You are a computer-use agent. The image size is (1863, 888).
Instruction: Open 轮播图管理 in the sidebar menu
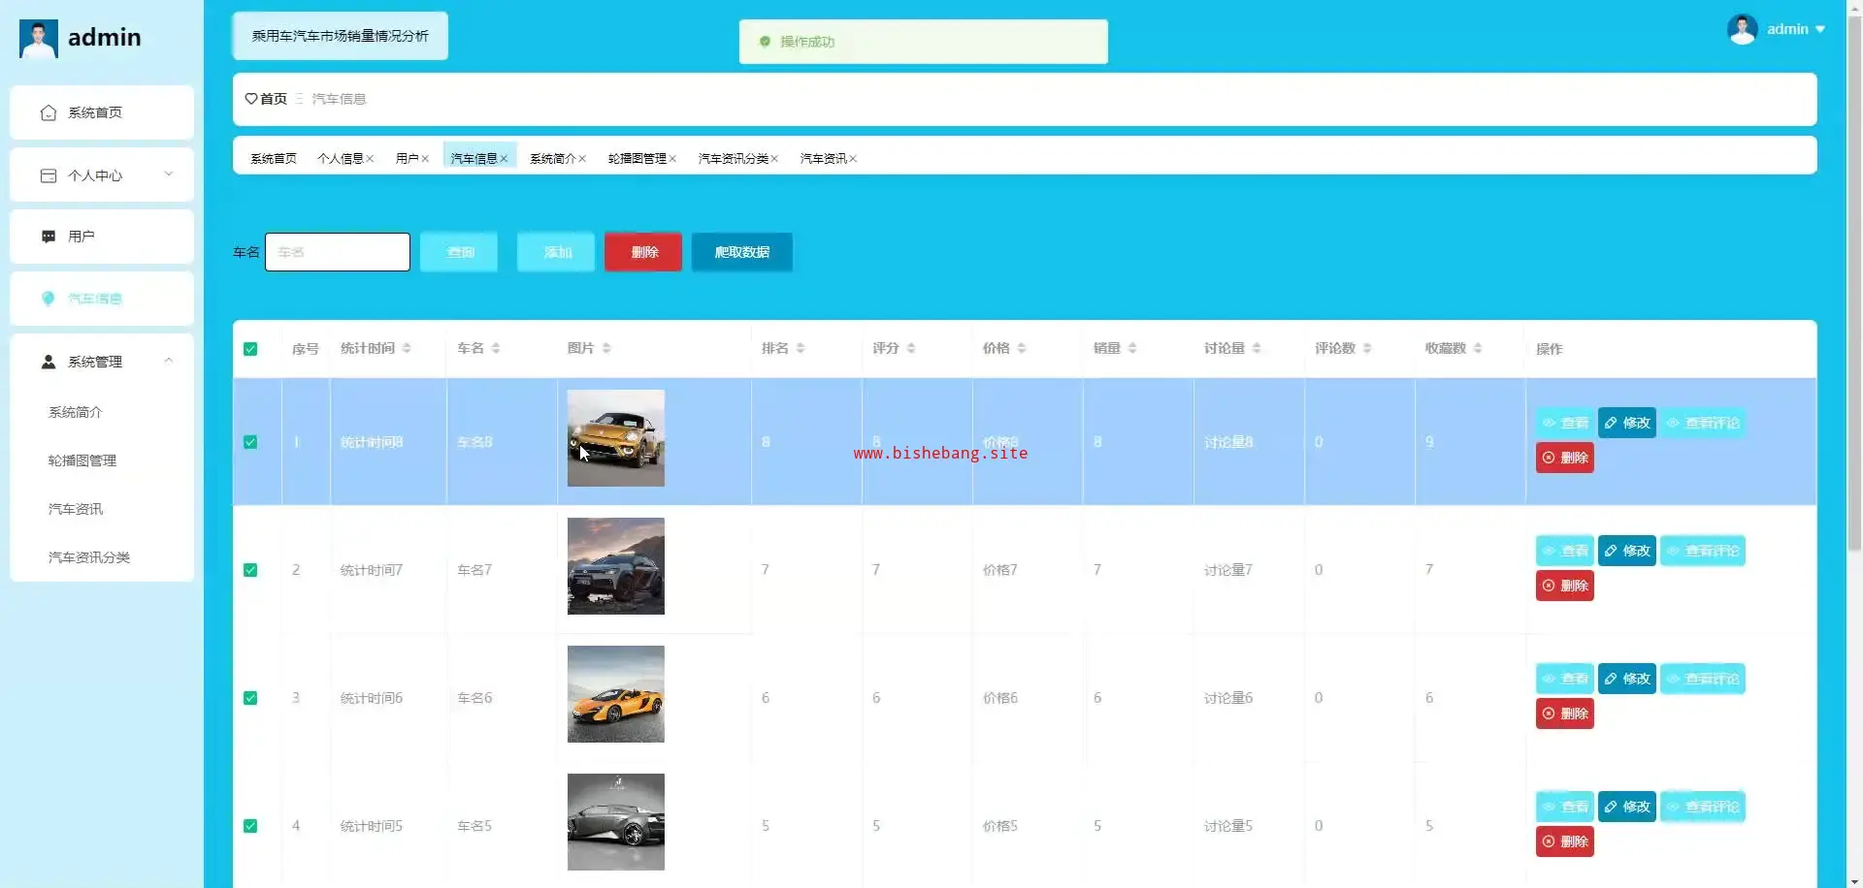82,460
